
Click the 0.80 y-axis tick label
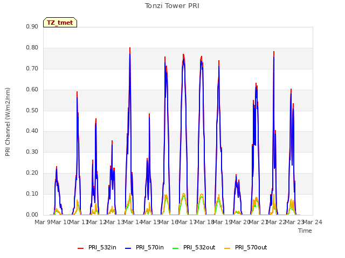coord(32,47)
